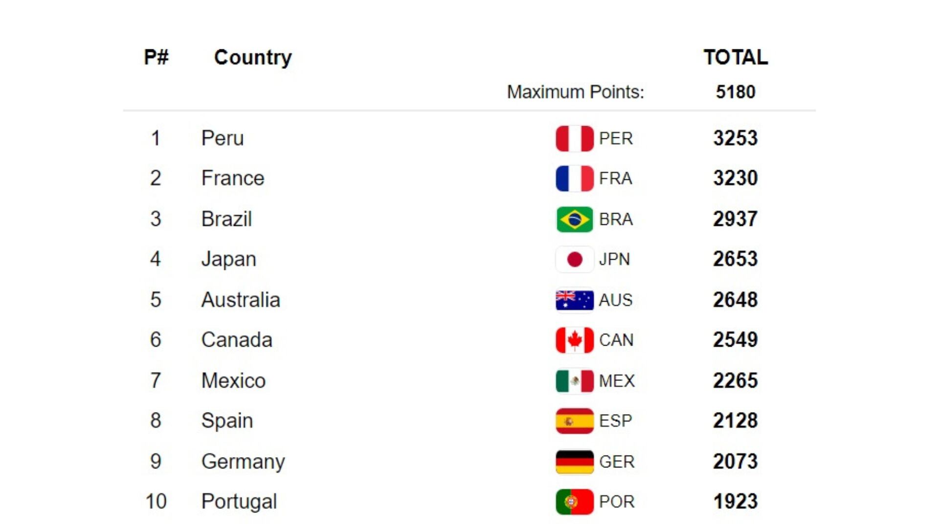This screenshot has height=528, width=939.
Task: Sort by the TOTAL column header
Action: [x=736, y=57]
